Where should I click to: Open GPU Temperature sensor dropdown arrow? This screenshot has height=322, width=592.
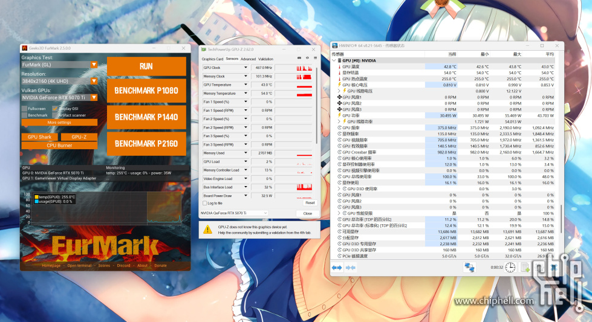[246, 85]
